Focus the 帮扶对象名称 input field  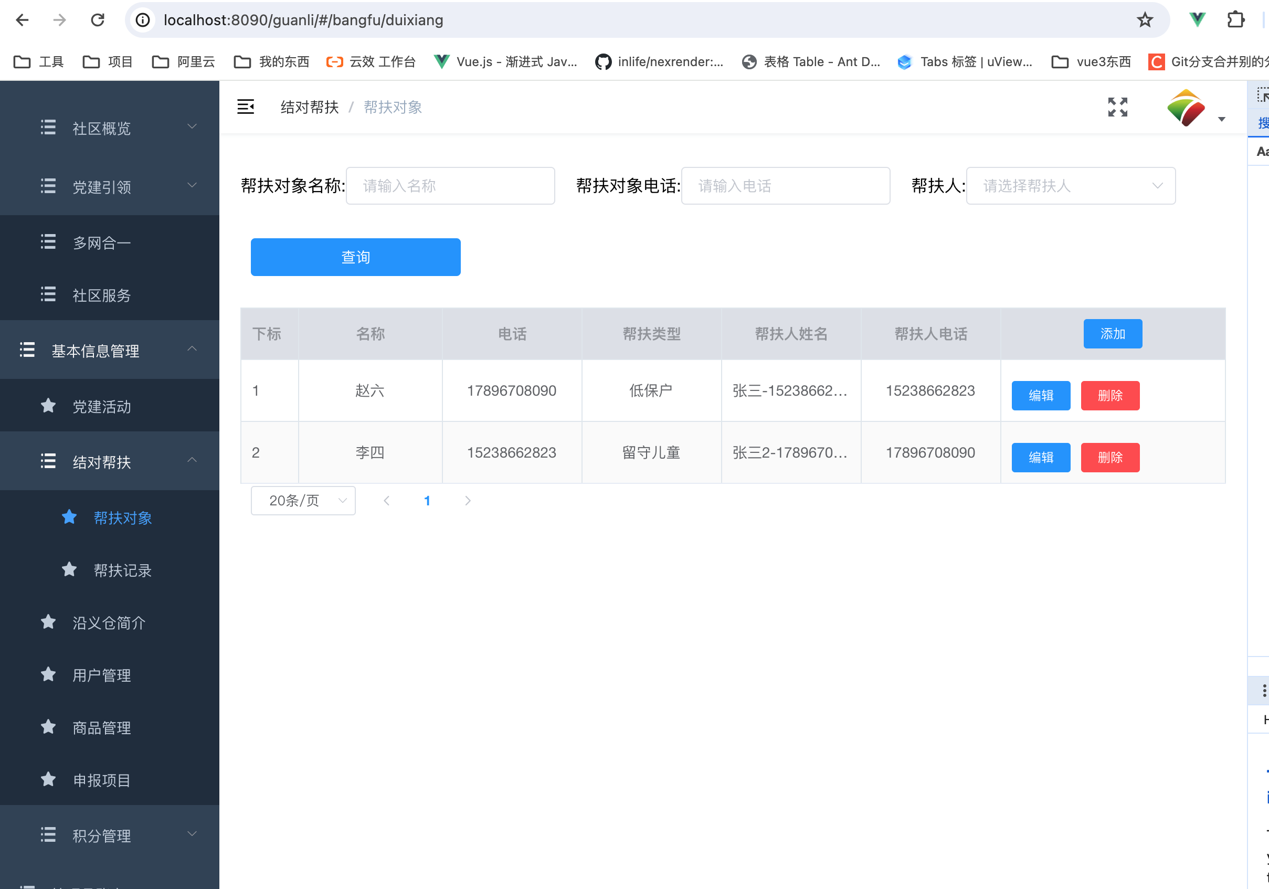coord(450,186)
